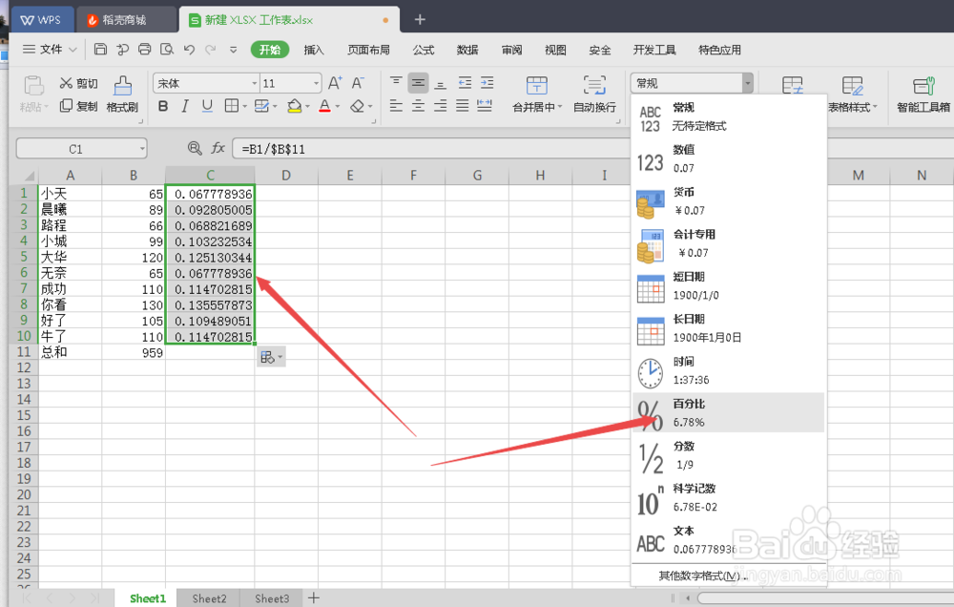The height and width of the screenshot is (607, 954).
Task: Choose 百分比 percentage format
Action: [x=728, y=413]
